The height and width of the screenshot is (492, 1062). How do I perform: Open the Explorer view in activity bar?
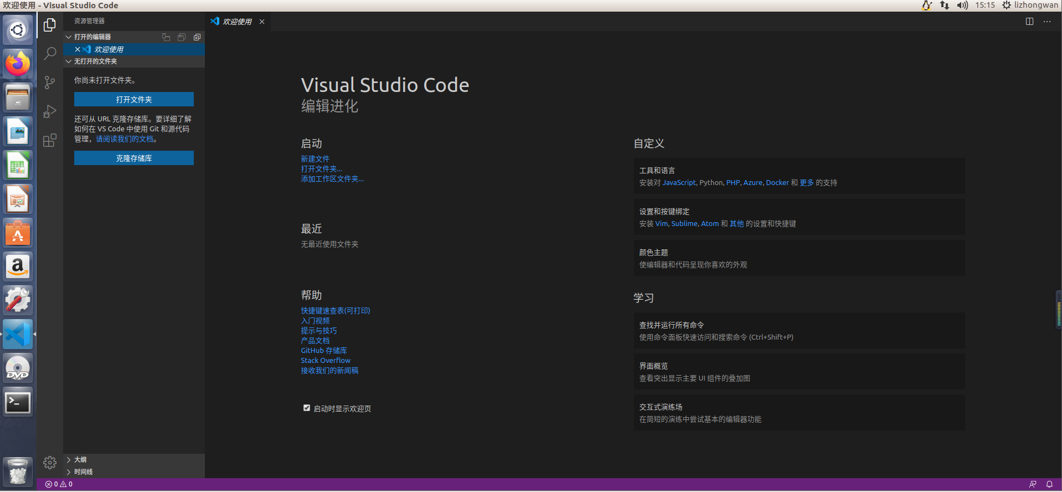(x=50, y=25)
